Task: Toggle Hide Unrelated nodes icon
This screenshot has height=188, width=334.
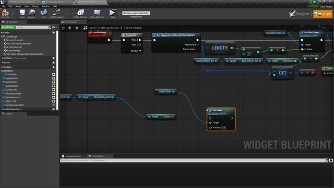Action: click(x=56, y=14)
